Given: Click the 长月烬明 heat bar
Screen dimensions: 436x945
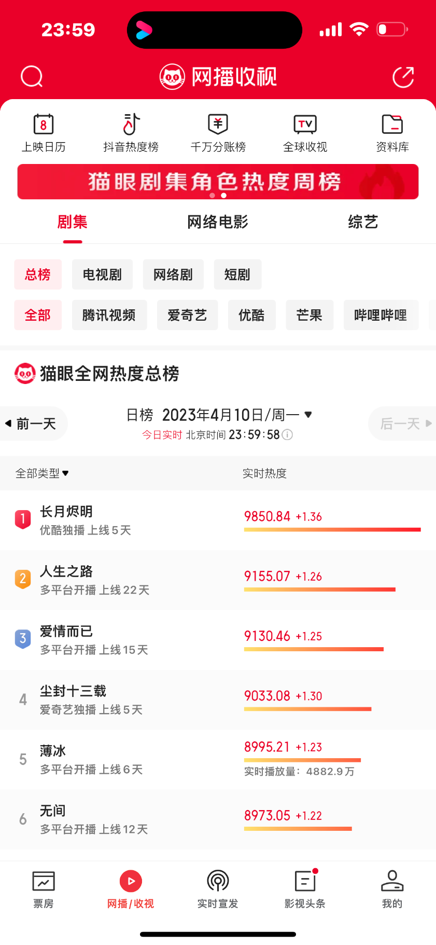Looking at the screenshot, I should coord(332,530).
